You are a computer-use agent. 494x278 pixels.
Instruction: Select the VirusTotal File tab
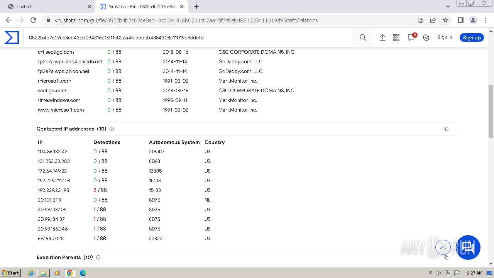(142, 7)
